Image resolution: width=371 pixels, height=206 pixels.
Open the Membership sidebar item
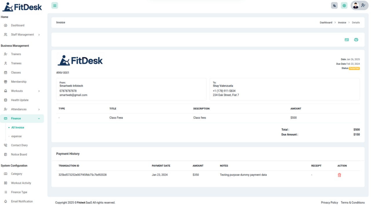19,82
